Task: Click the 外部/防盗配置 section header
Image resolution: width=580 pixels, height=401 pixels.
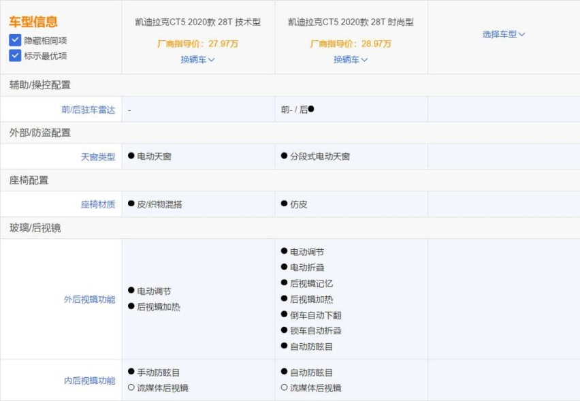Action: pos(40,133)
